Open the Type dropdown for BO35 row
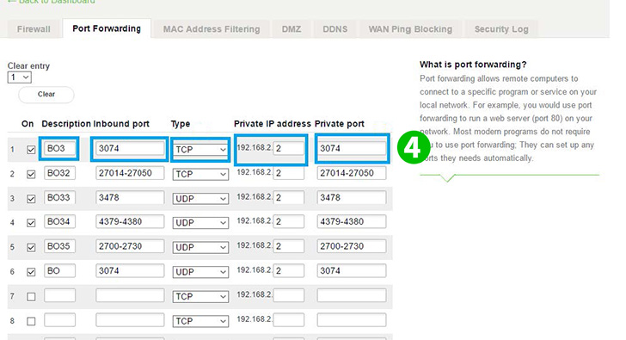Screen dimensions: 626x340 point(200,248)
